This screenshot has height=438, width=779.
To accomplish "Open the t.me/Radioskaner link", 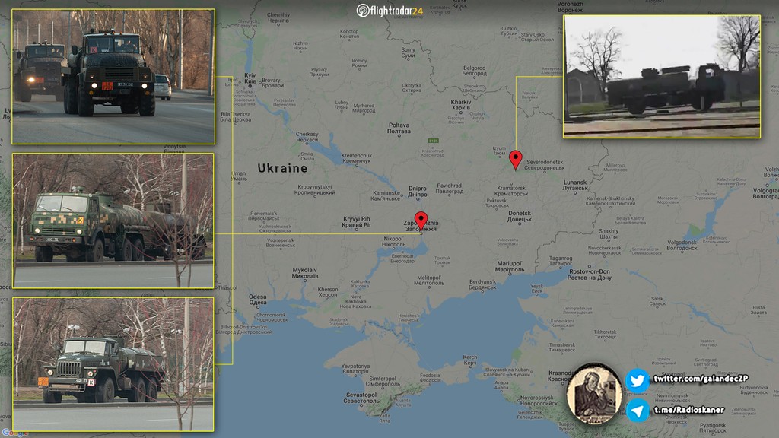I will coord(688,410).
